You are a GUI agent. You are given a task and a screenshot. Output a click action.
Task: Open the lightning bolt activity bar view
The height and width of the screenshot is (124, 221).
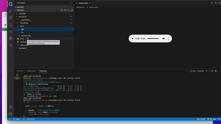pyautogui.click(x=10, y=38)
